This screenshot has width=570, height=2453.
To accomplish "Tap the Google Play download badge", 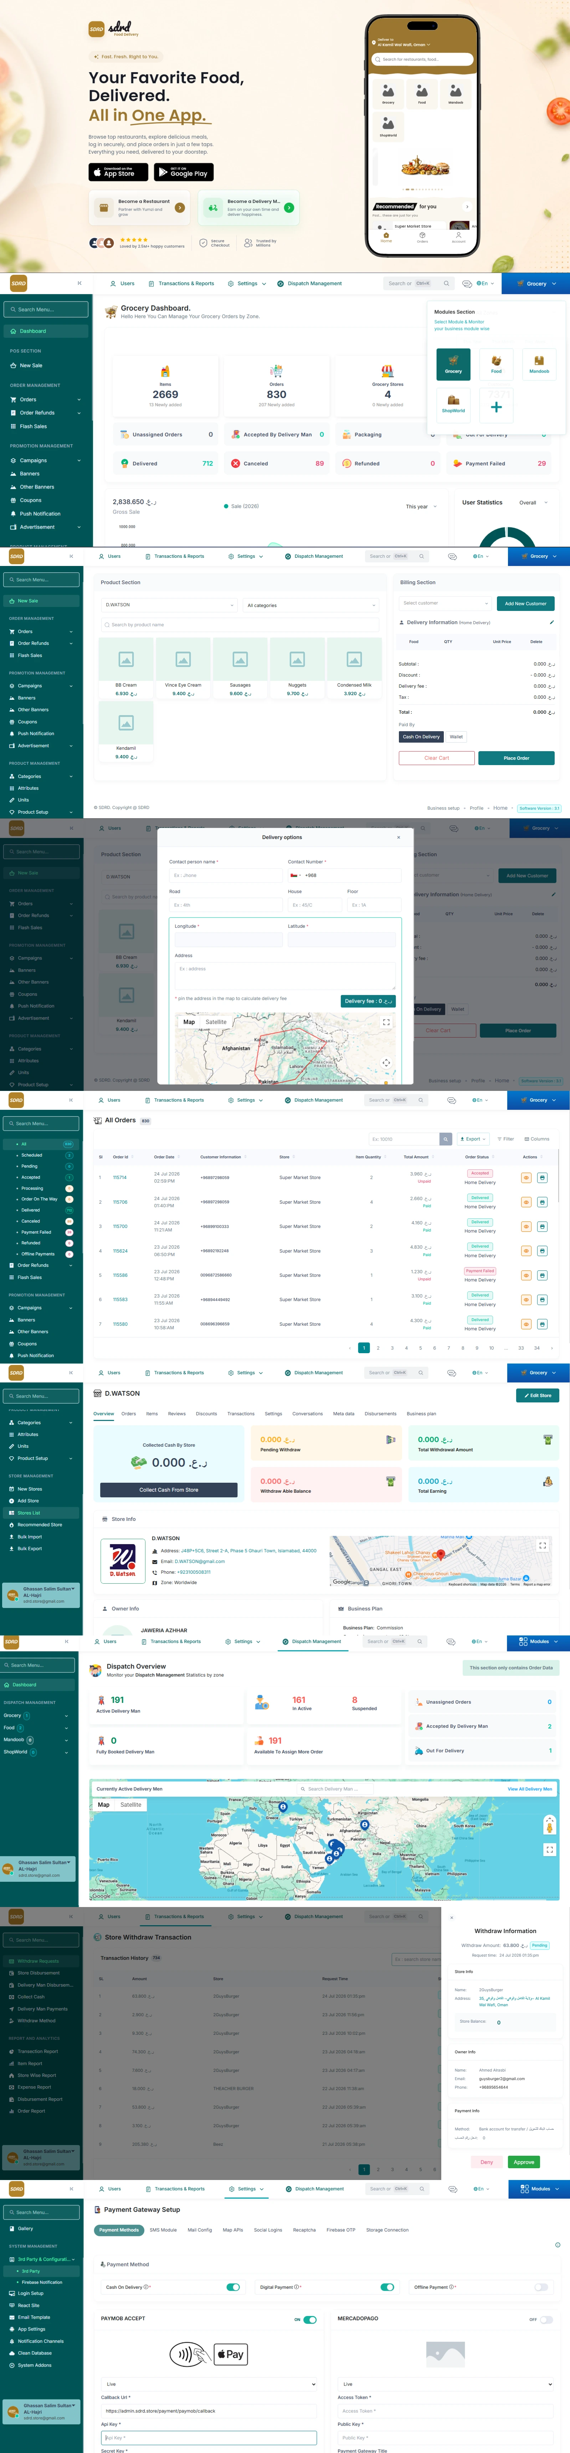I will click(x=183, y=172).
